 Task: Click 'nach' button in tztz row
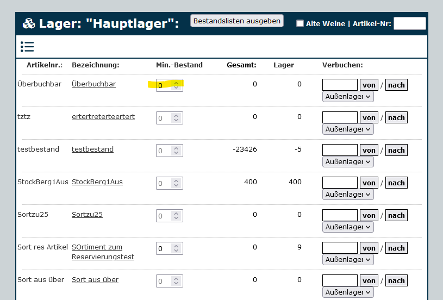(x=396, y=118)
